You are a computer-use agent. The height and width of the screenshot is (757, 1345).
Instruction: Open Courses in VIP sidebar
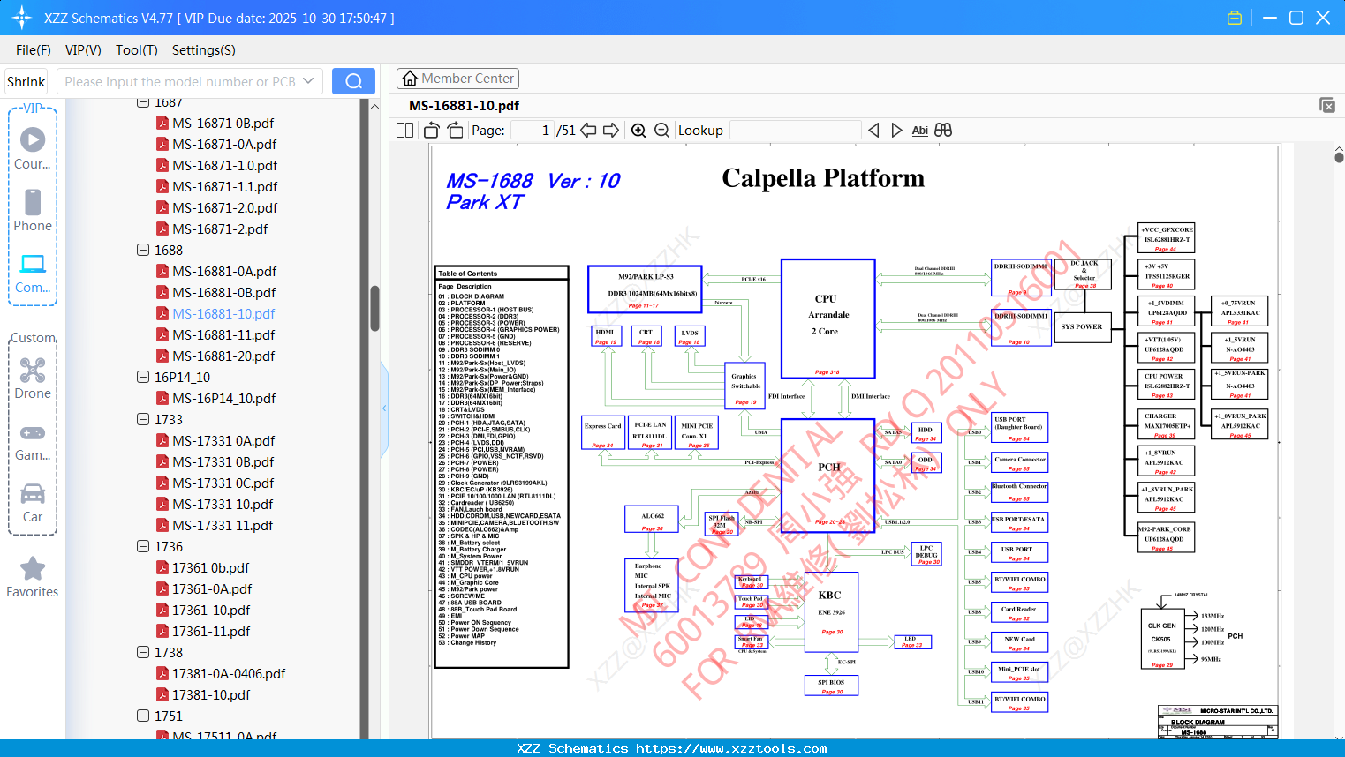click(33, 148)
